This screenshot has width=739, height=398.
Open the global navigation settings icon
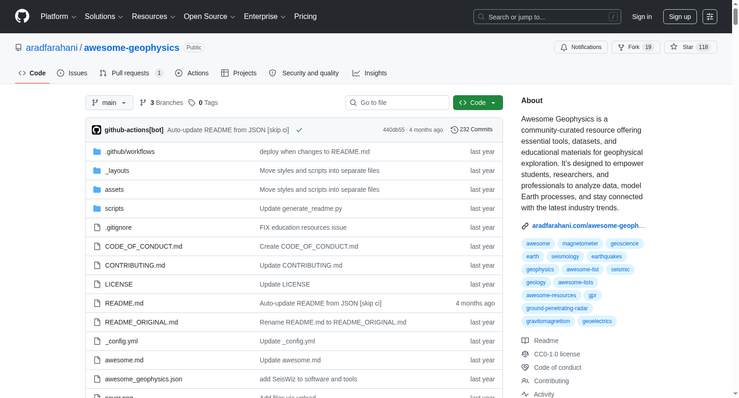point(710,17)
